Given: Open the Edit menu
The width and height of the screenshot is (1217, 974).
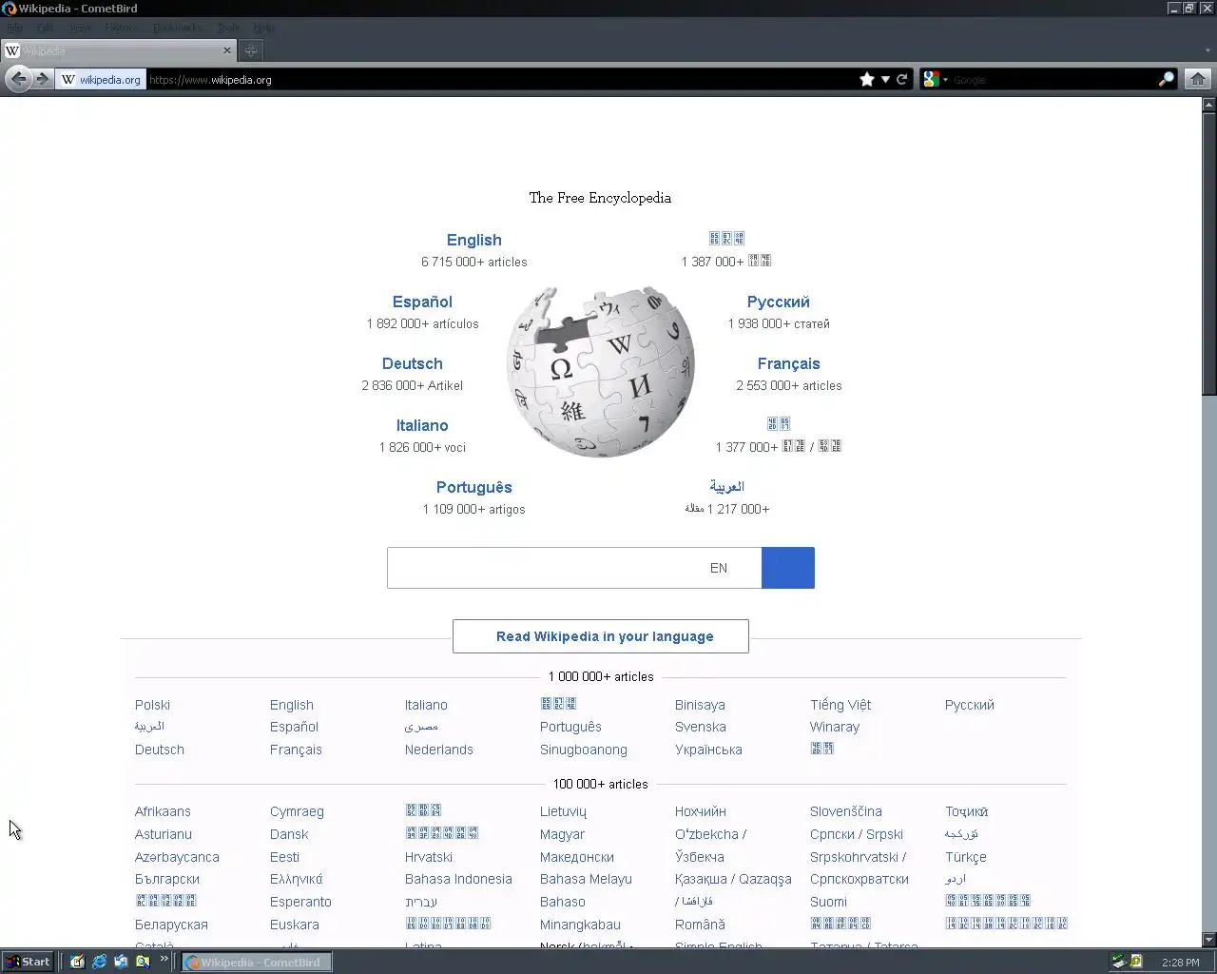Looking at the screenshot, I should click(x=45, y=28).
